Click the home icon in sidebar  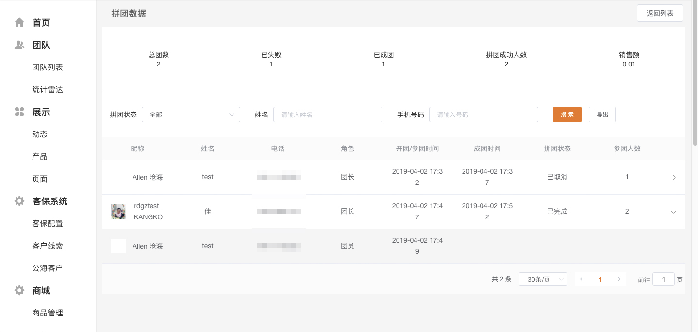click(x=19, y=22)
